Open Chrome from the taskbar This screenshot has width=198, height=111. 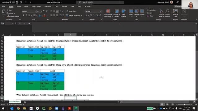tap(18, 108)
